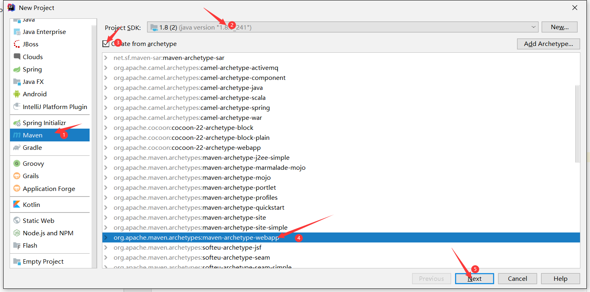This screenshot has height=292, width=590.
Task: Select Gradle project type
Action: pos(50,148)
